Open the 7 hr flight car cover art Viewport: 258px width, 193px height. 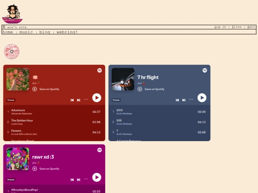(123, 79)
